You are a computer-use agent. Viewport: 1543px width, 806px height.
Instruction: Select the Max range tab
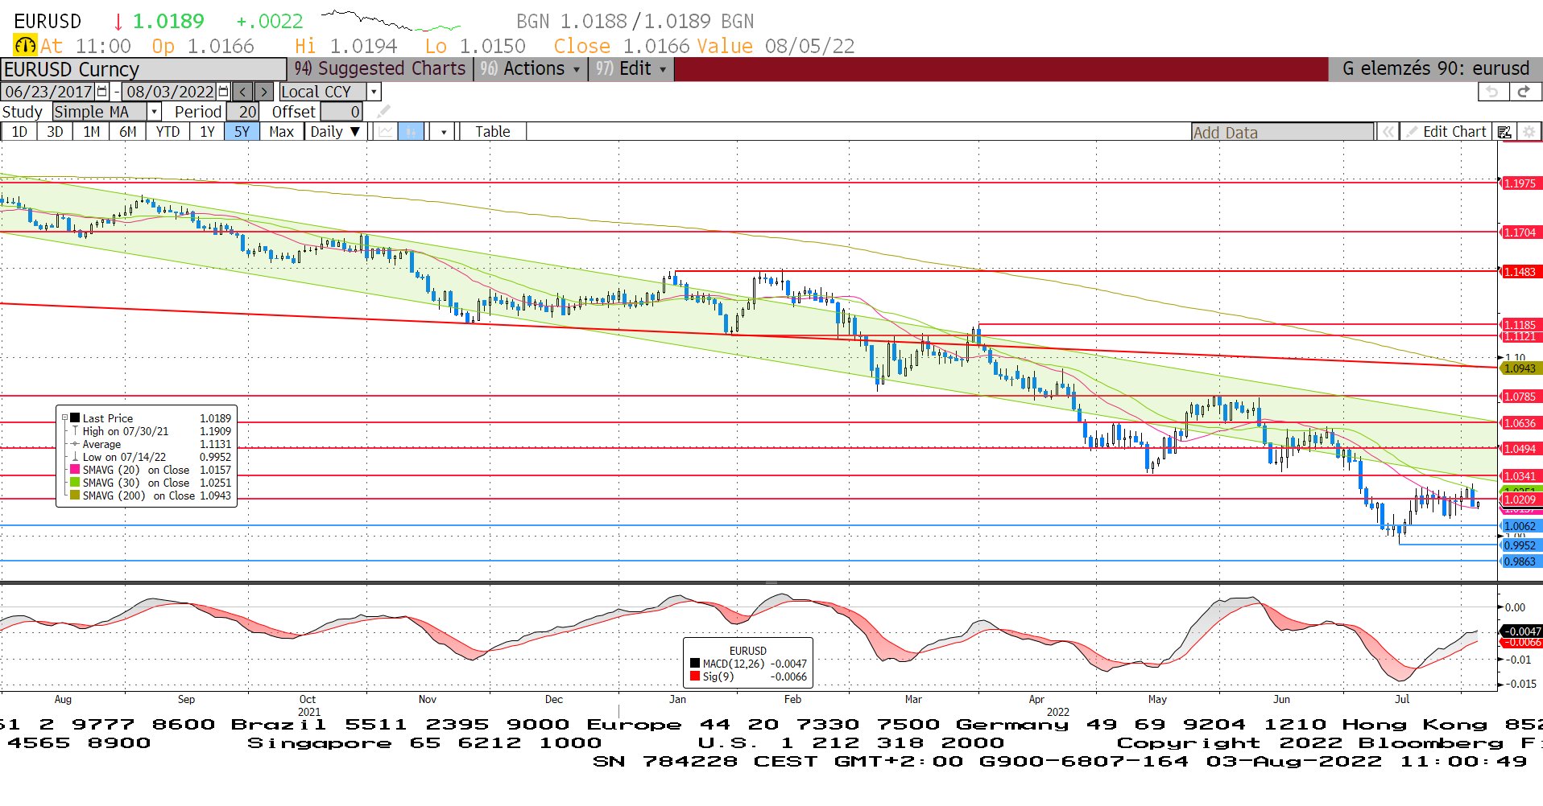click(281, 132)
